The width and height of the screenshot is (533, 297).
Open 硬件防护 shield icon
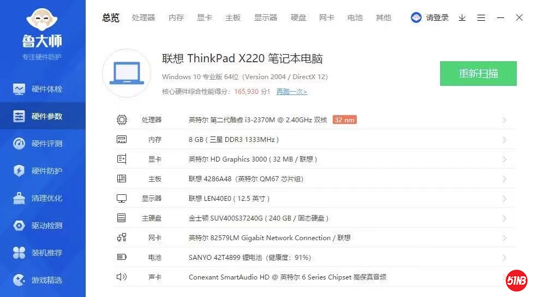tap(19, 171)
